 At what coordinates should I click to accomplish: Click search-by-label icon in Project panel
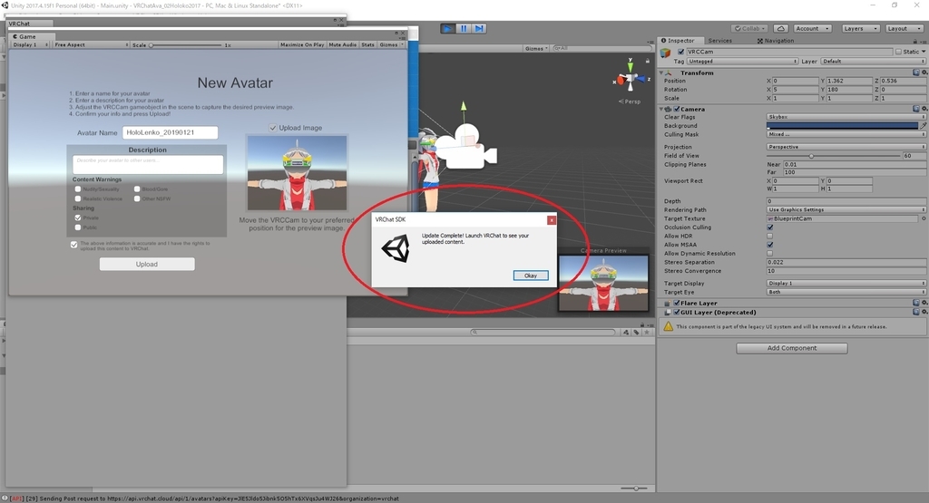tap(636, 332)
